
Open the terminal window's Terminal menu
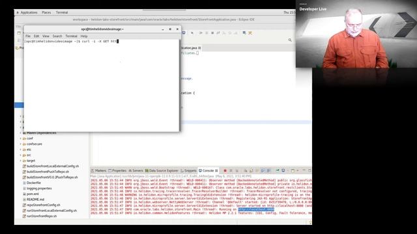click(x=71, y=36)
